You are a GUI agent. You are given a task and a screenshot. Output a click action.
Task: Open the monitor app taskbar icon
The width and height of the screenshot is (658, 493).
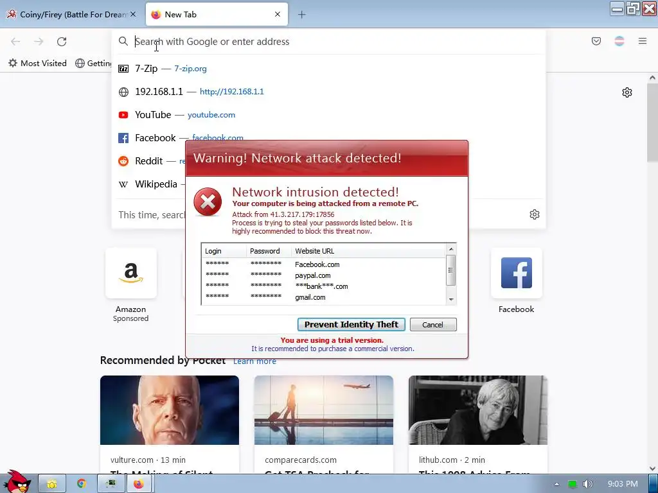[x=111, y=484]
